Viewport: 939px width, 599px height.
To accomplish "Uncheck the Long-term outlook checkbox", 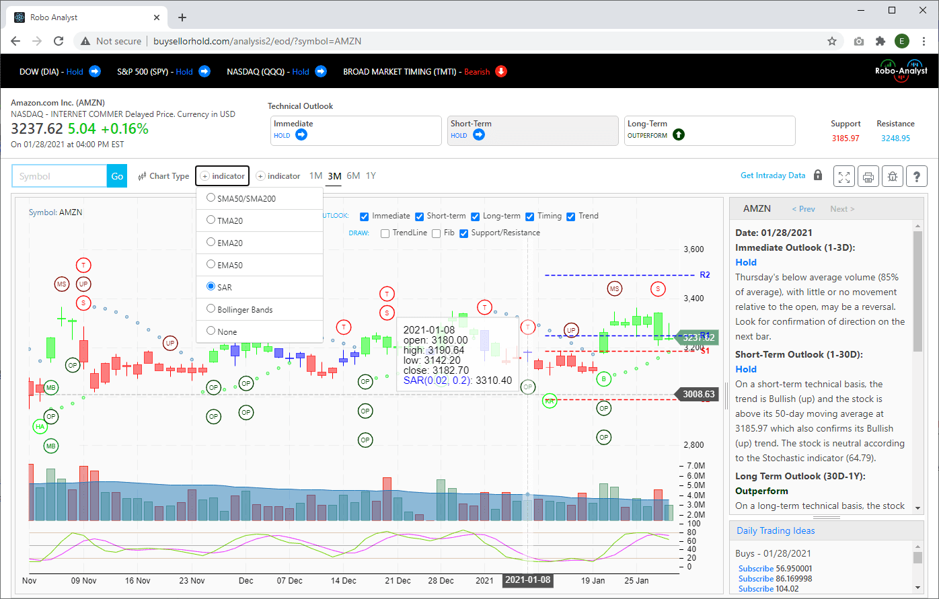I will 476,216.
